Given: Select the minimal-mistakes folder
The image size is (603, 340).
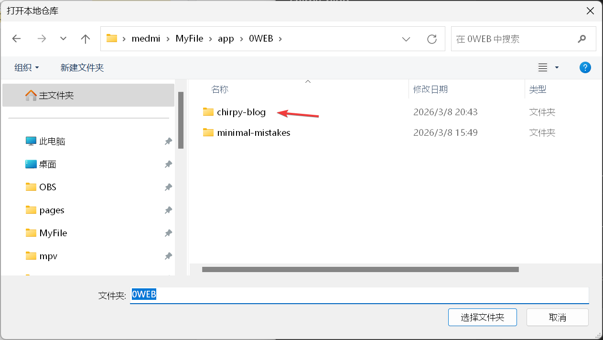Looking at the screenshot, I should pyautogui.click(x=253, y=132).
